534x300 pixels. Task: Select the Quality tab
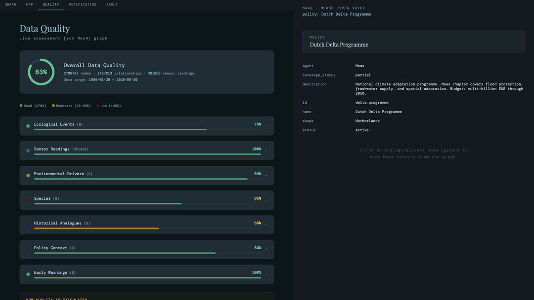(x=51, y=4)
